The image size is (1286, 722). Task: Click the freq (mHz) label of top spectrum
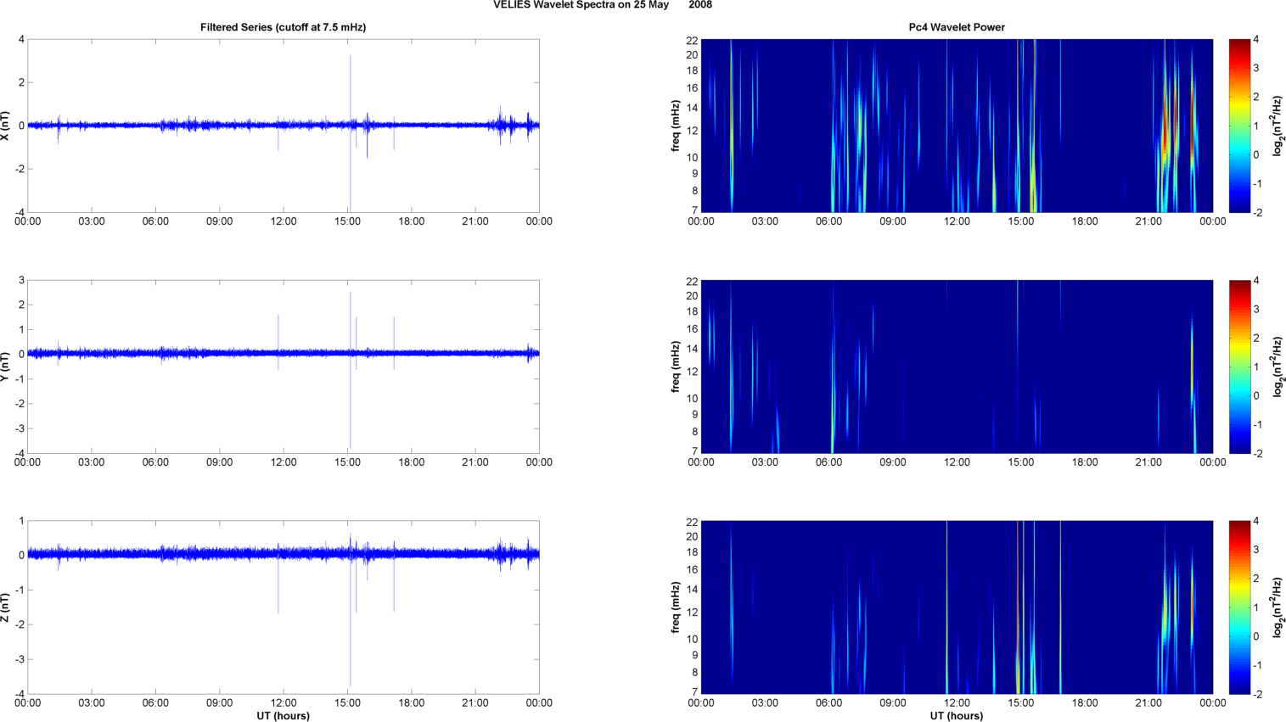tap(676, 126)
